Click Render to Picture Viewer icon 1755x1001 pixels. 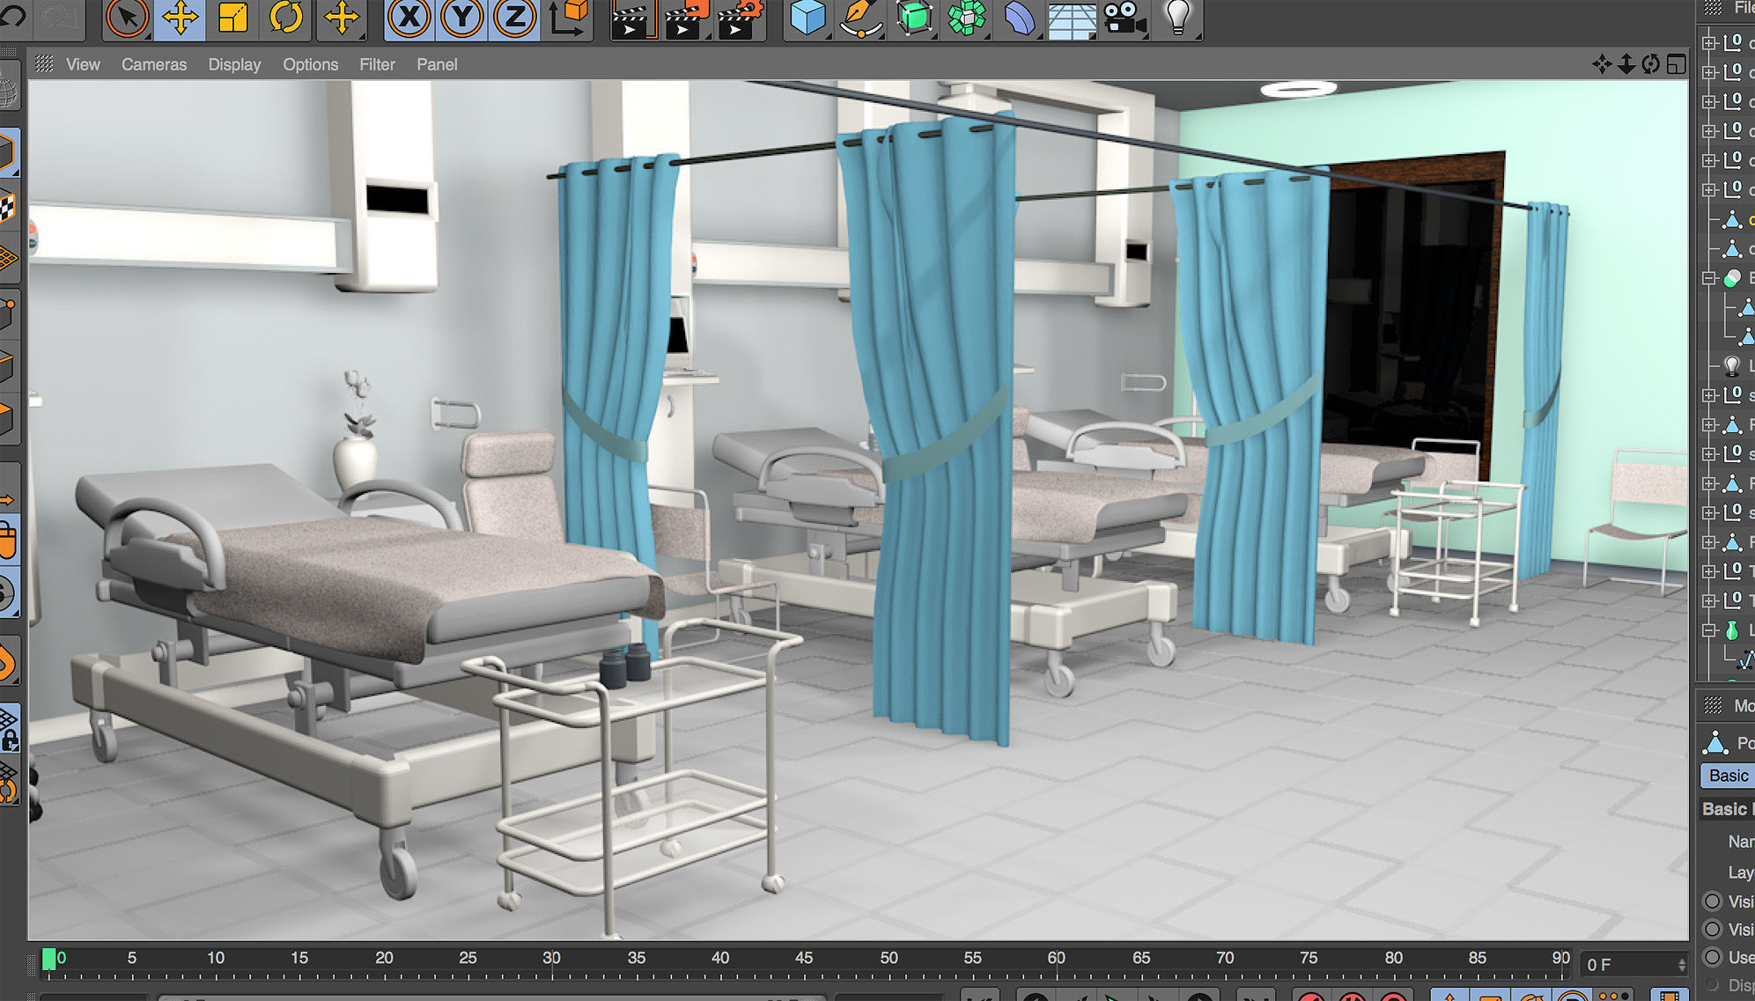coord(686,19)
